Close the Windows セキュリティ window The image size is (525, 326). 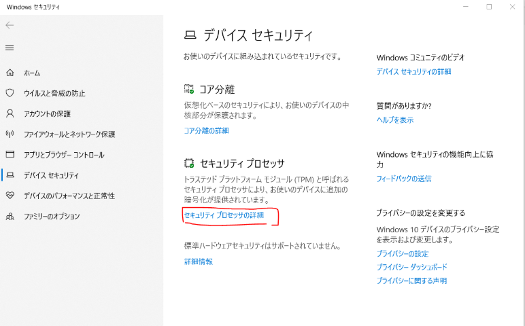pyautogui.click(x=512, y=7)
